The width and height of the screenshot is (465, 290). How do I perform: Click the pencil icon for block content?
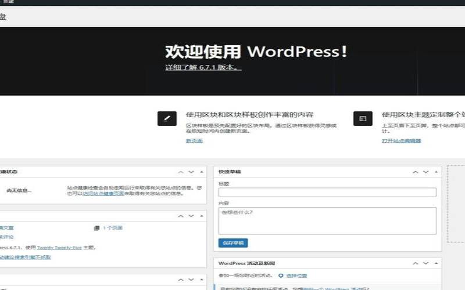coord(167,118)
